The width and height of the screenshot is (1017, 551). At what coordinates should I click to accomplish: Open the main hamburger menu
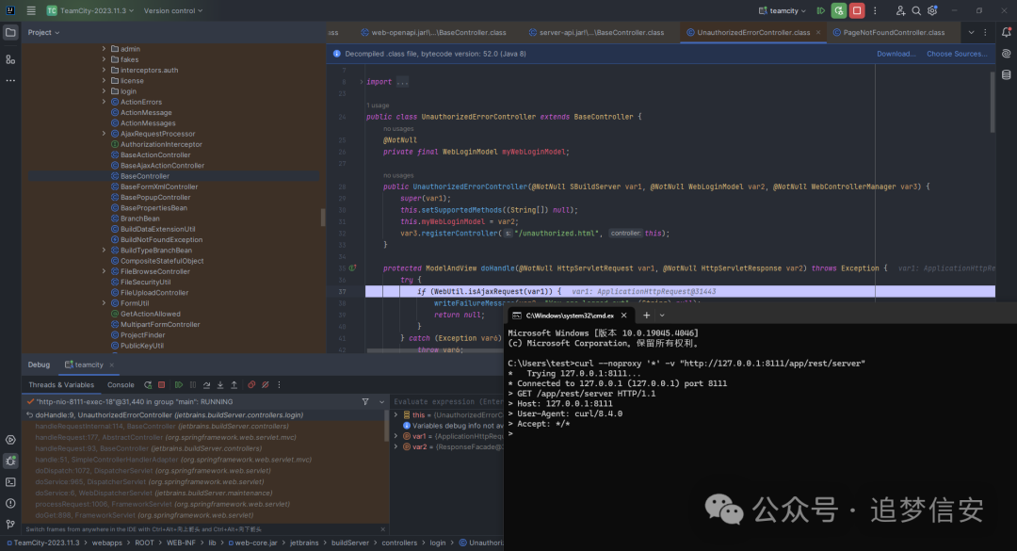31,10
